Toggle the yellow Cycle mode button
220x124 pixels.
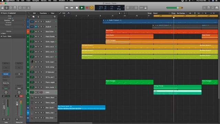92,8
